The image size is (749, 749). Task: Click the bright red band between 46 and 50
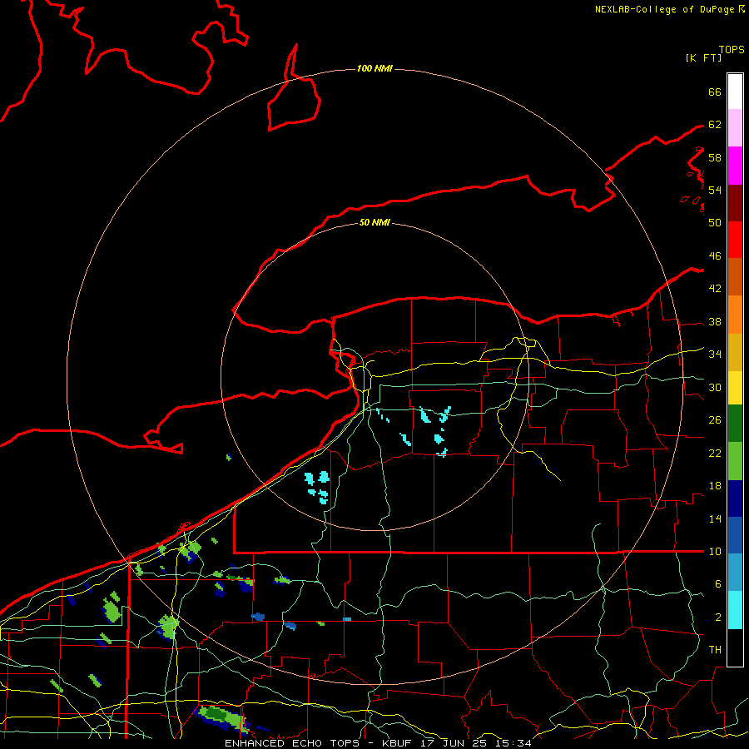(735, 240)
